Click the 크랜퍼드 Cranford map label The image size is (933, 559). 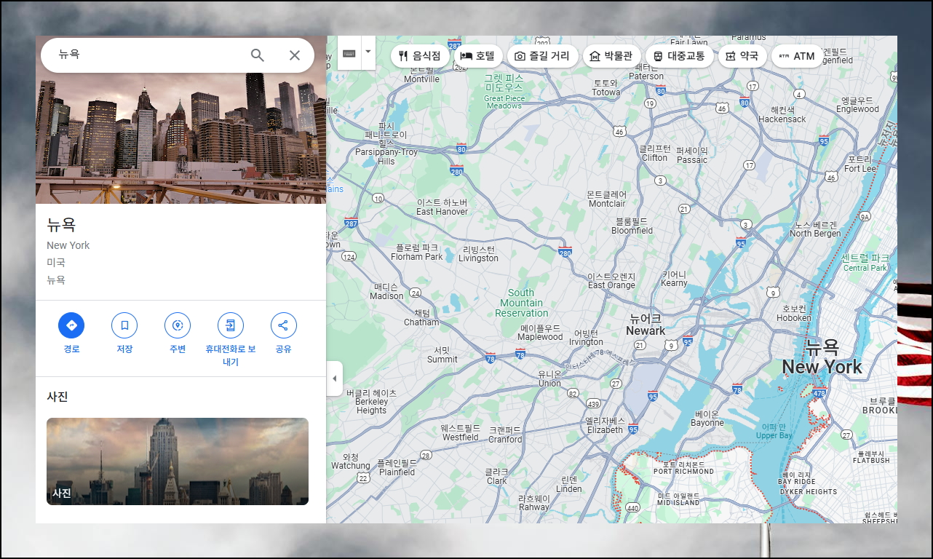pos(506,435)
